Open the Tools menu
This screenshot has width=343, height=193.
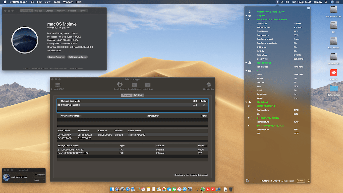point(57,2)
